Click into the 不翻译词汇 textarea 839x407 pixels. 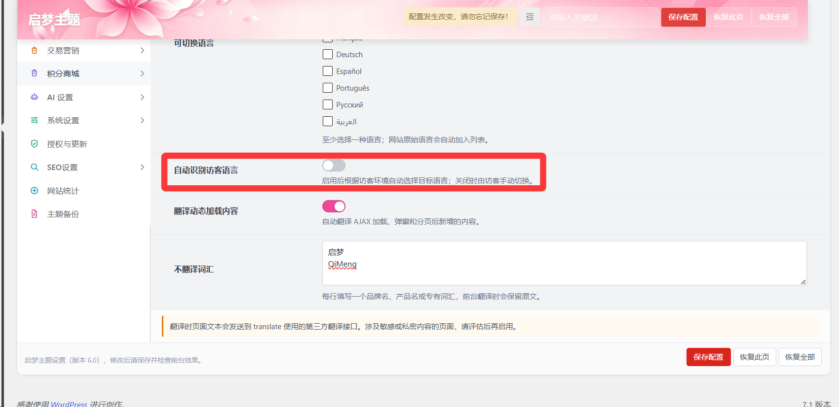[x=564, y=263]
